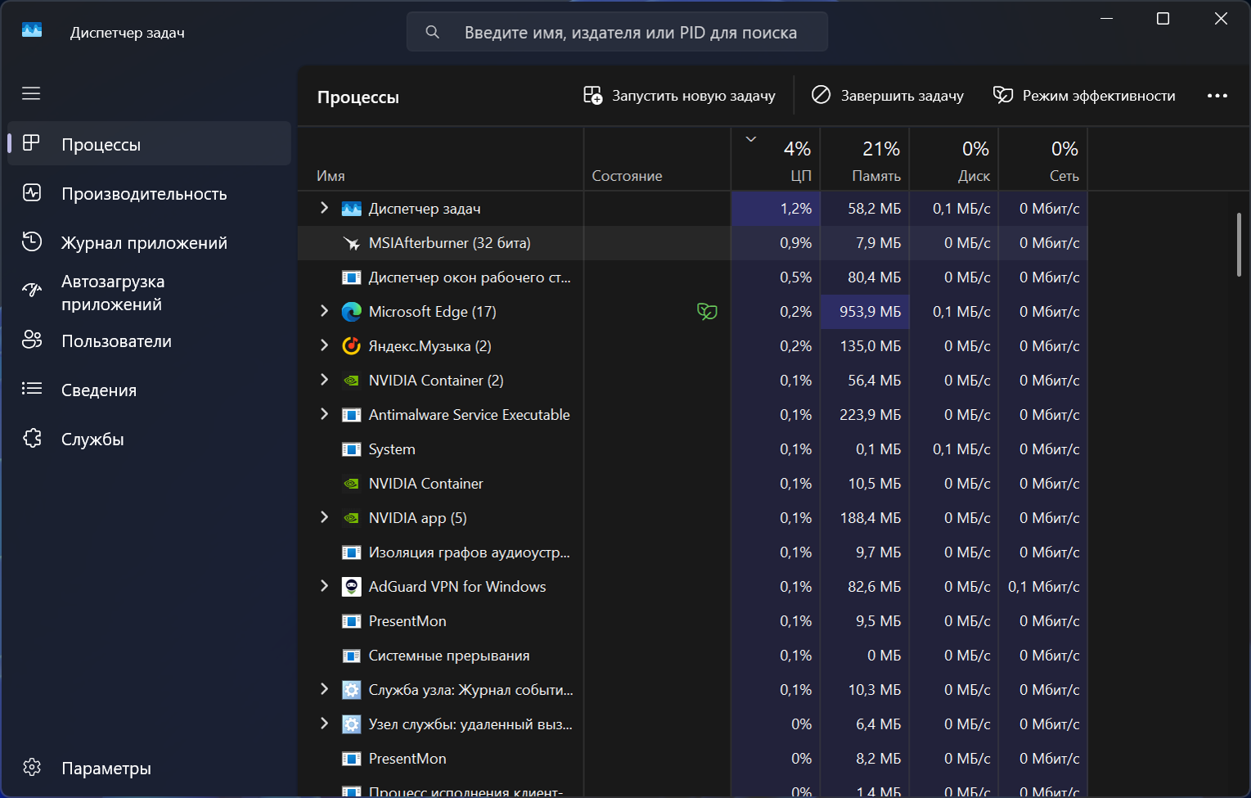Click the NVIDIA app (5) icon

pyautogui.click(x=351, y=518)
